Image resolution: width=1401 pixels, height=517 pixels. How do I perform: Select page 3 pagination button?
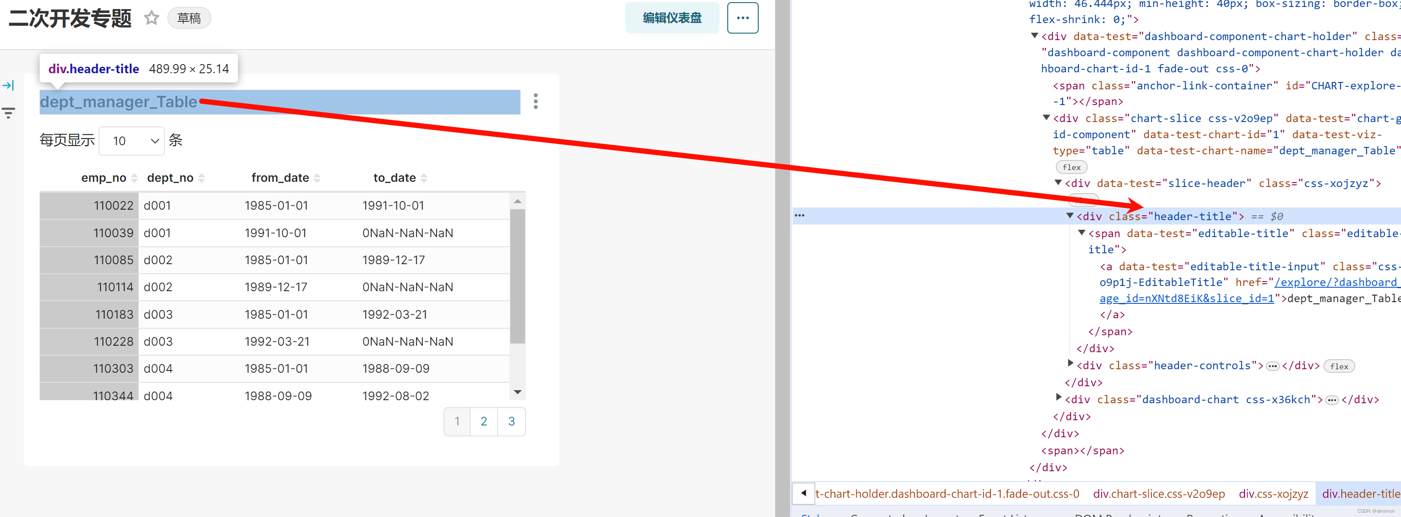coord(510,421)
